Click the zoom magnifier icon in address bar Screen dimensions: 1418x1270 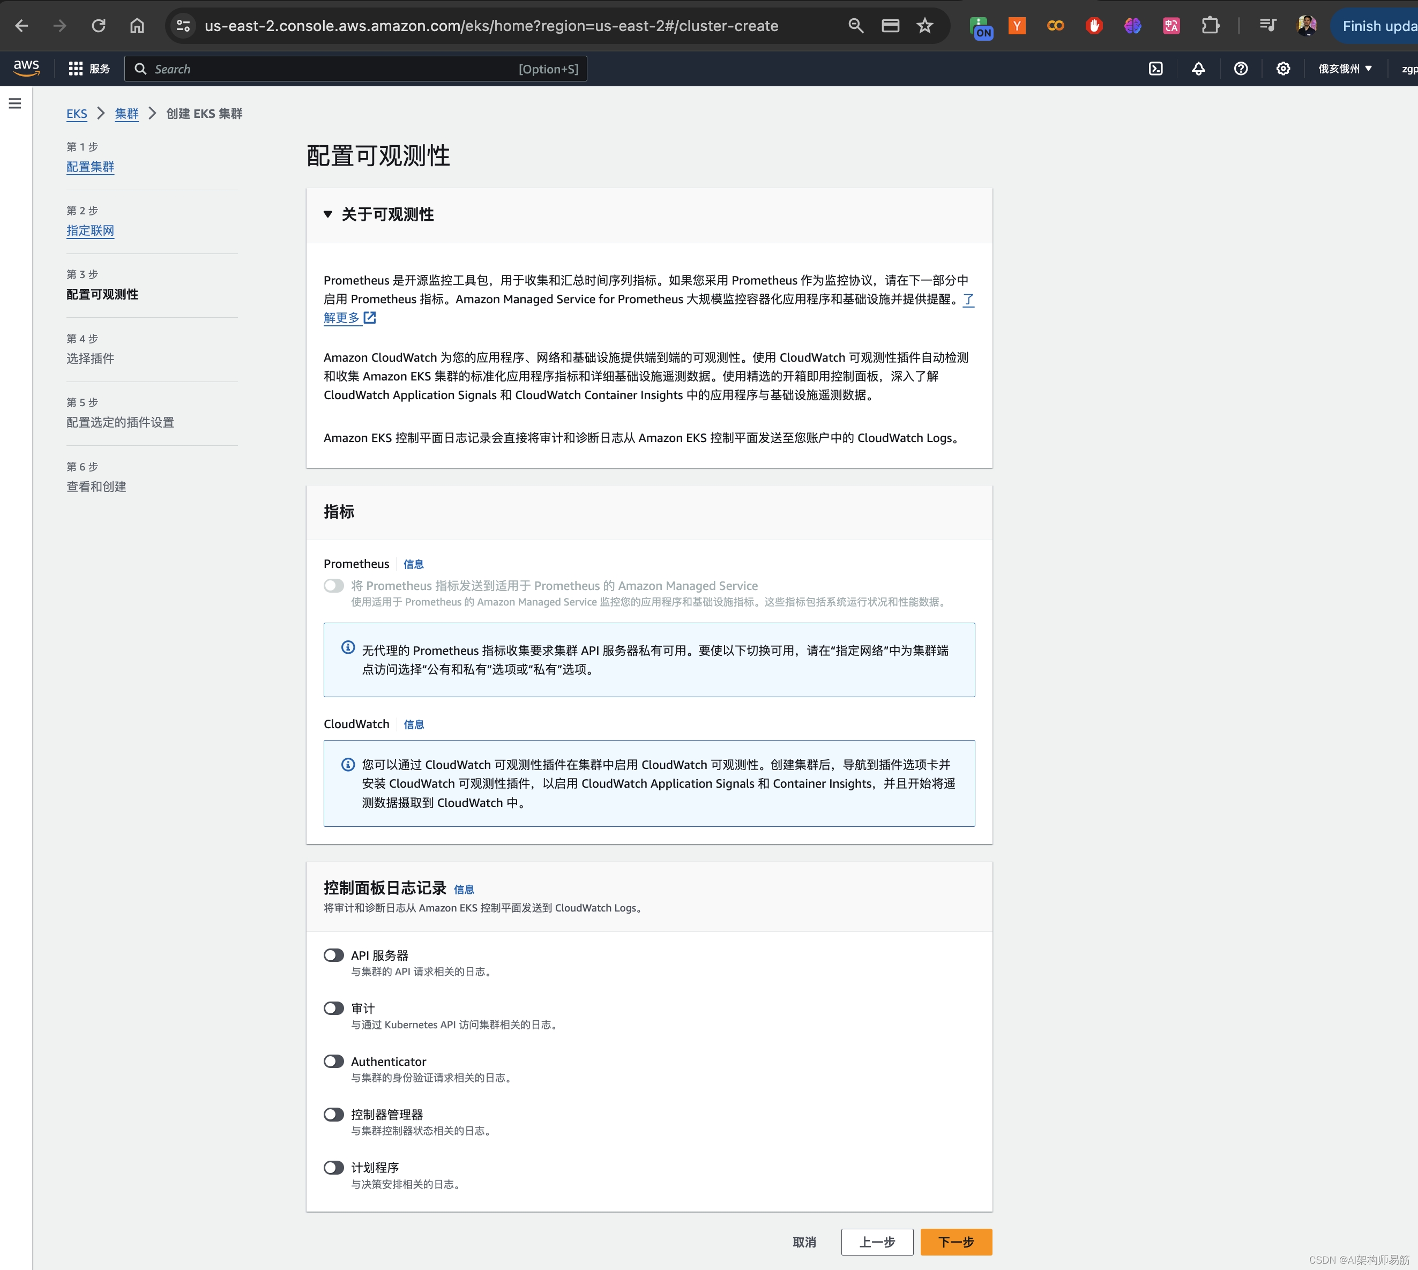tap(855, 26)
